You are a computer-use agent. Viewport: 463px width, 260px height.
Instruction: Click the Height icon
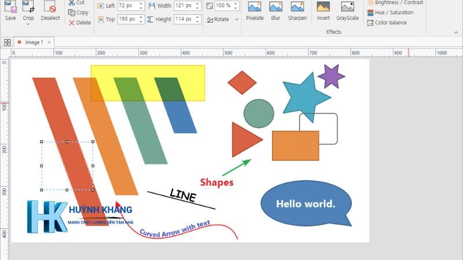pyautogui.click(x=150, y=20)
